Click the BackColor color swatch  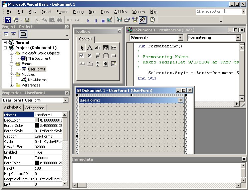37,120
